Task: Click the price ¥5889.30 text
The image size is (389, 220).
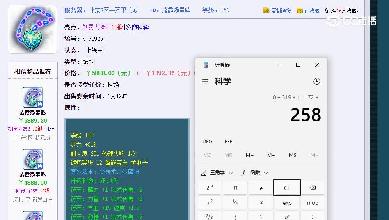Action: [33, 121]
